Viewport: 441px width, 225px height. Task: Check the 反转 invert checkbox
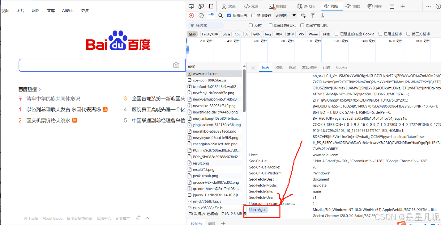(251, 25)
